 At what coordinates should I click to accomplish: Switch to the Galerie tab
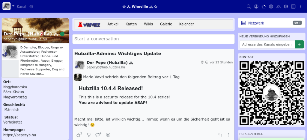(166, 24)
